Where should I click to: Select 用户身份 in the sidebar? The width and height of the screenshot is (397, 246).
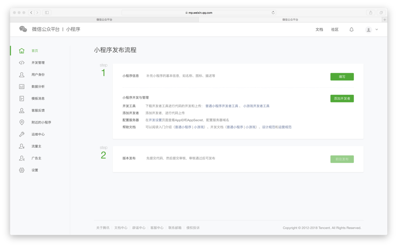pos(38,74)
